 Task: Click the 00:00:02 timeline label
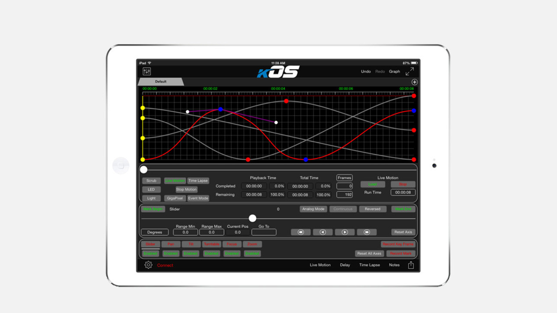coord(210,89)
